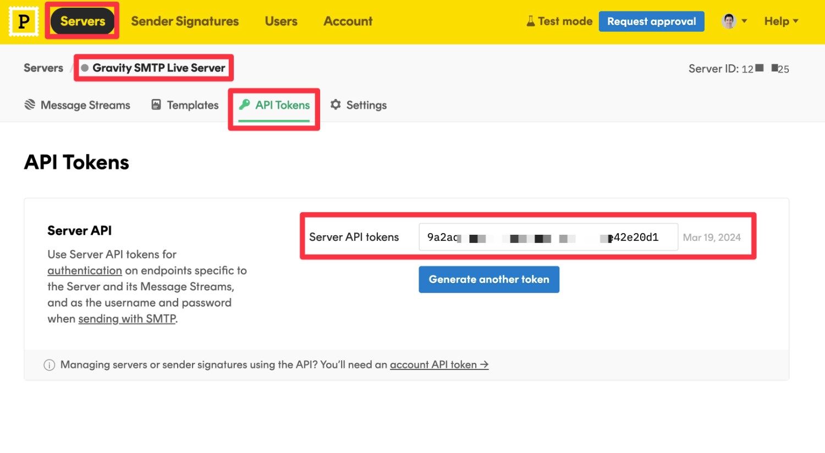Image resolution: width=825 pixels, height=453 pixels.
Task: Go to the Users page
Action: (x=281, y=21)
